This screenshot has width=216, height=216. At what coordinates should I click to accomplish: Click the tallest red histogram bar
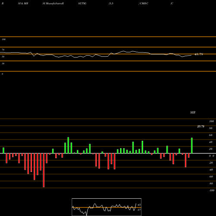[44, 170]
